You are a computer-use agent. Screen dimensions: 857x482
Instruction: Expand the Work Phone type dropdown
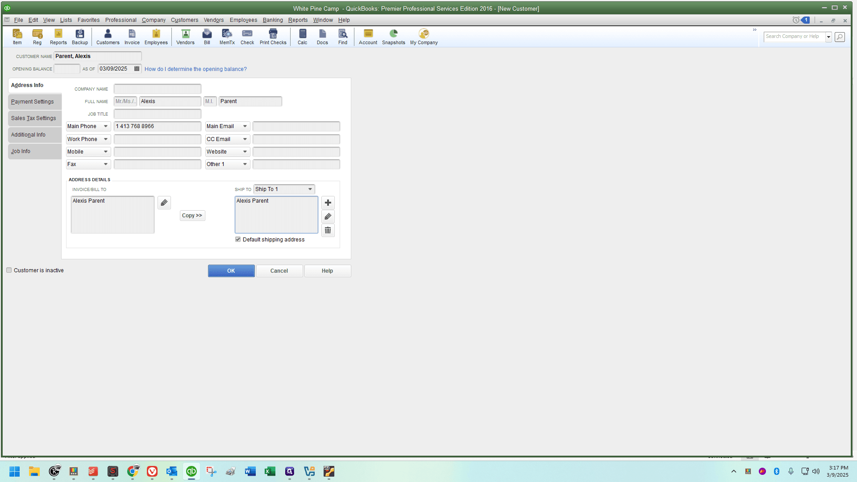(x=106, y=139)
